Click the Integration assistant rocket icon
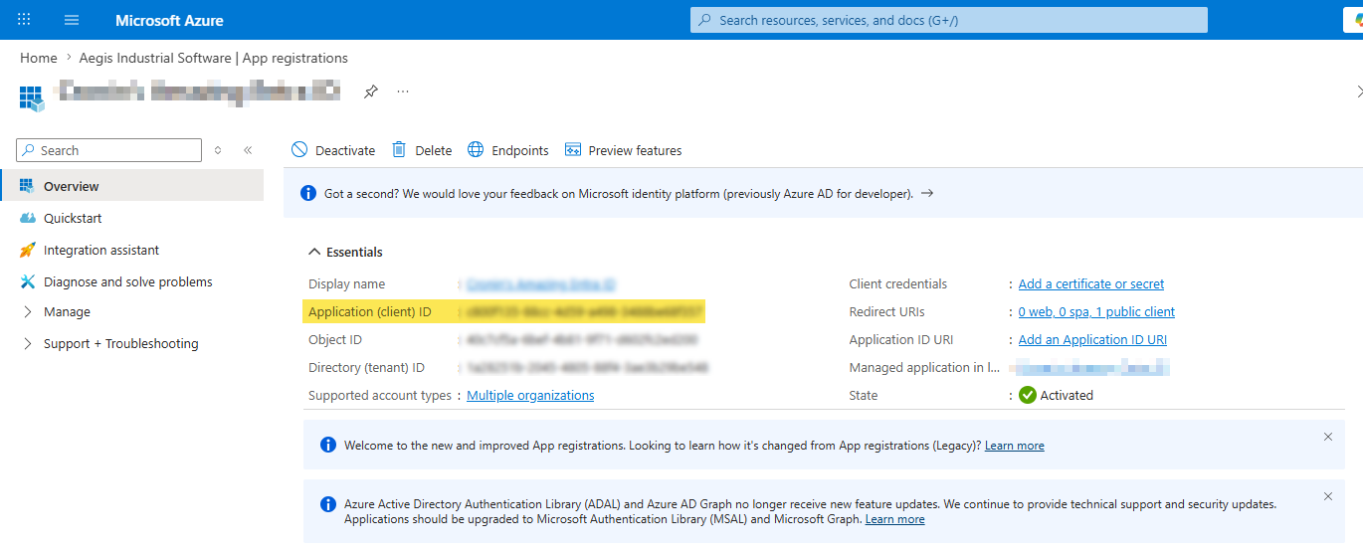 pyautogui.click(x=27, y=250)
